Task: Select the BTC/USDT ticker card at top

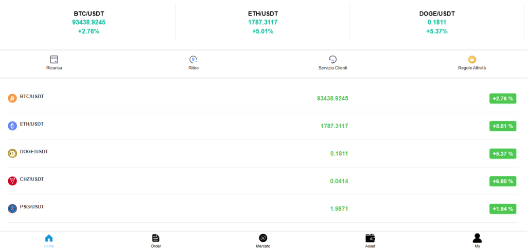Action: point(89,23)
